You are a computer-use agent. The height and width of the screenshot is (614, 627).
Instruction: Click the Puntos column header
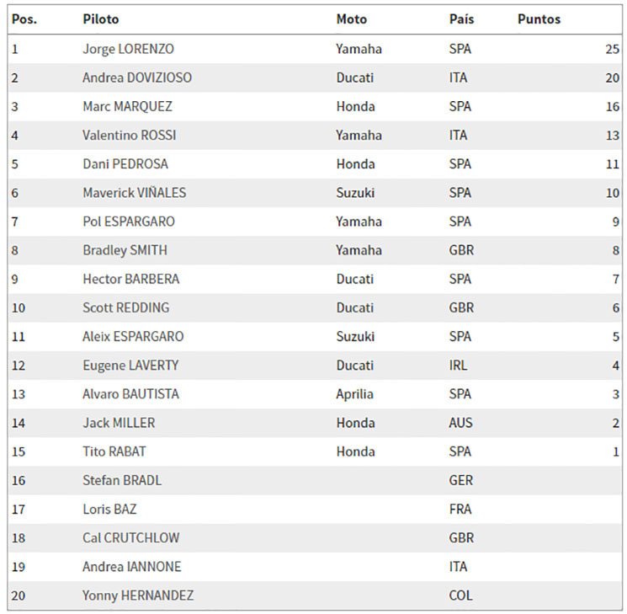click(539, 19)
